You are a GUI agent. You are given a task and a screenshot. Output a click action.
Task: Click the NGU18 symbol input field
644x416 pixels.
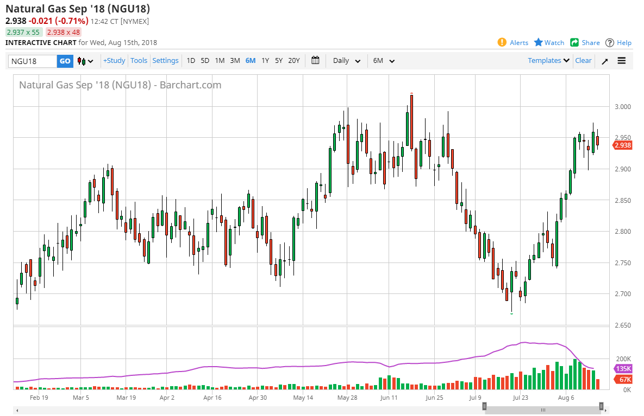click(x=33, y=61)
